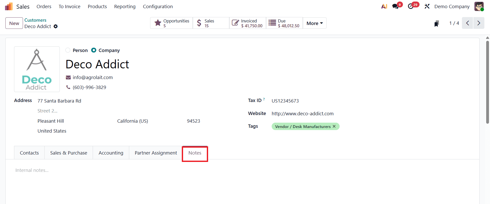Edit the Deco Addict name field

(x=97, y=64)
